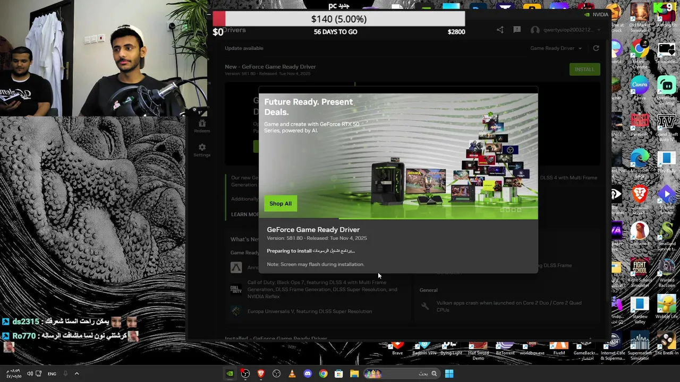The image size is (680, 382).
Task: Expand the hidden system tray icons chevron
Action: click(x=76, y=374)
